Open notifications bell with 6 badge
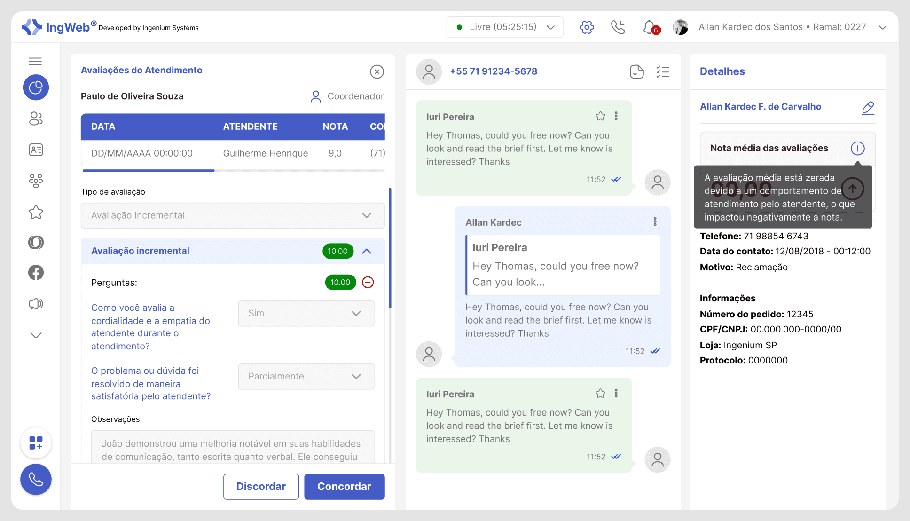 pos(651,27)
